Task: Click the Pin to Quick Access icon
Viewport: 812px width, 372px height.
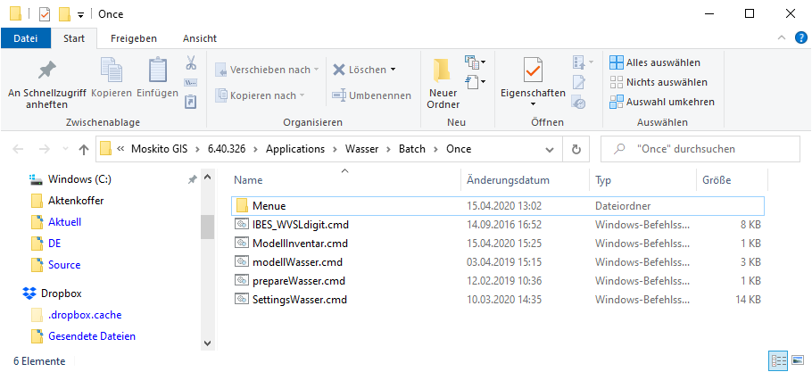Action: 46,70
